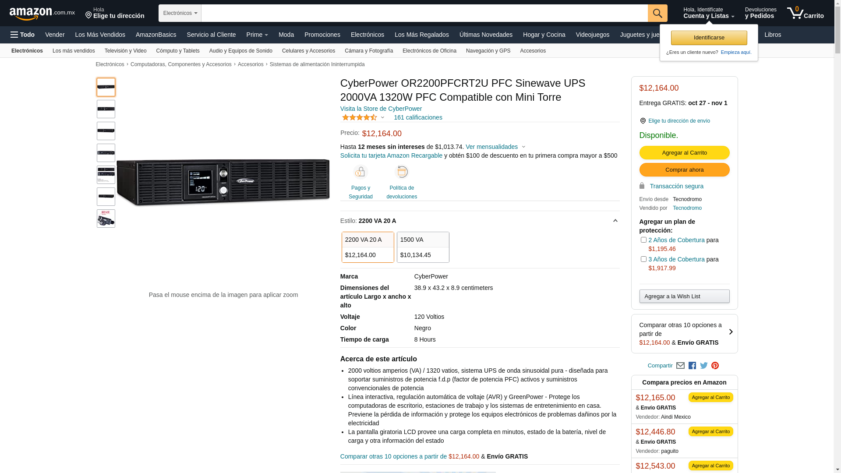Open the Electrónicos search category dropdown

click(x=180, y=13)
